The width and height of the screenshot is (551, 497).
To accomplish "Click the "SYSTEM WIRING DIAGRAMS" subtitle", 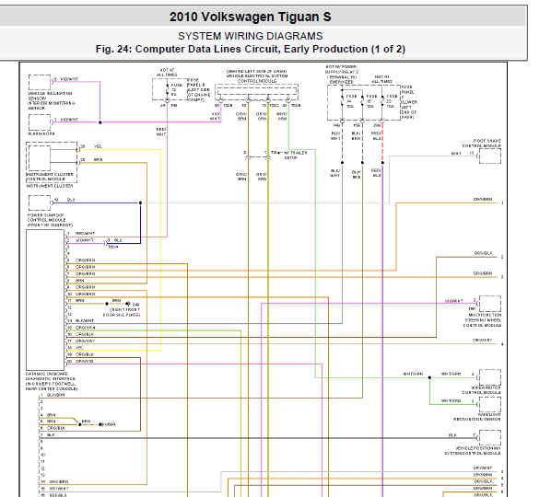I will (x=251, y=36).
